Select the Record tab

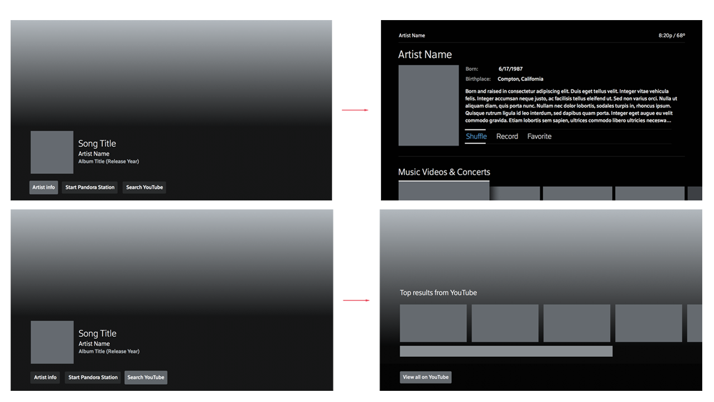tap(507, 136)
